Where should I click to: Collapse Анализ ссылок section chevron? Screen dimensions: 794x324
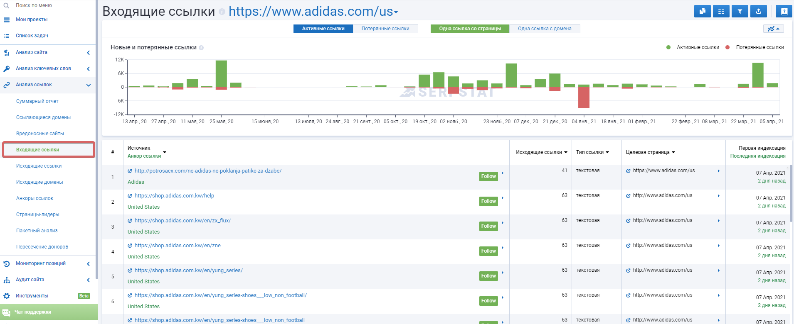pos(88,85)
